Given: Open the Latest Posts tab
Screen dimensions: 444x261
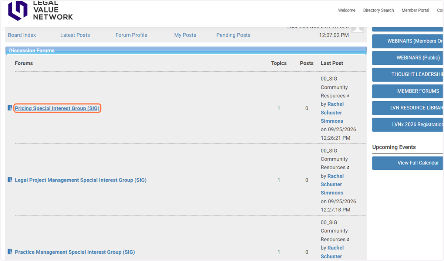Looking at the screenshot, I should [x=75, y=35].
